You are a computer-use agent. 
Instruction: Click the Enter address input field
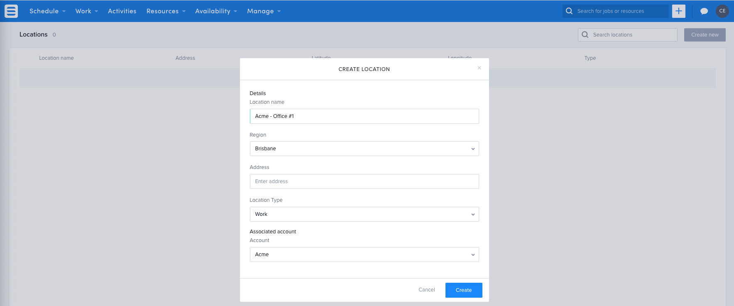(x=364, y=181)
